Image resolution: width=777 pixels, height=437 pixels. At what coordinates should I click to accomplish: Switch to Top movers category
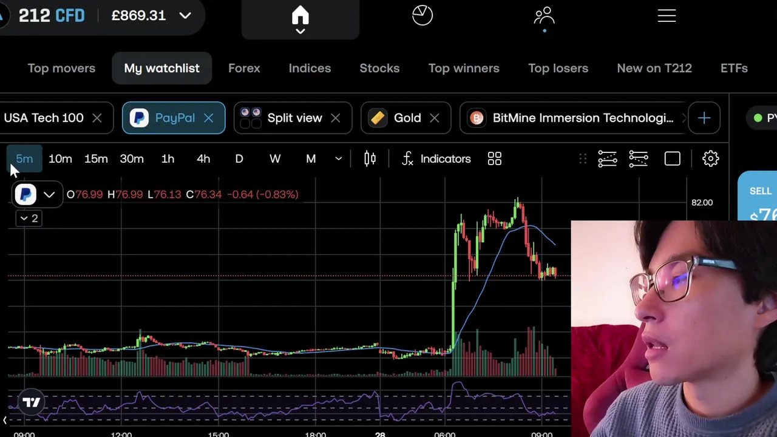(61, 68)
